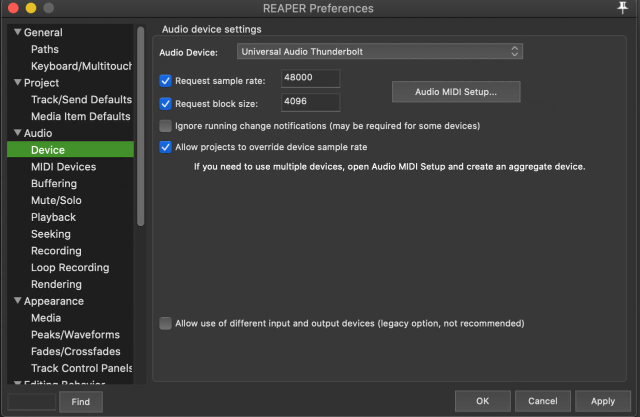The width and height of the screenshot is (640, 417).
Task: Open Loop Recording preferences
Action: (70, 267)
